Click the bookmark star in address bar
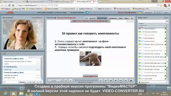171x96 pixels. (161, 5)
